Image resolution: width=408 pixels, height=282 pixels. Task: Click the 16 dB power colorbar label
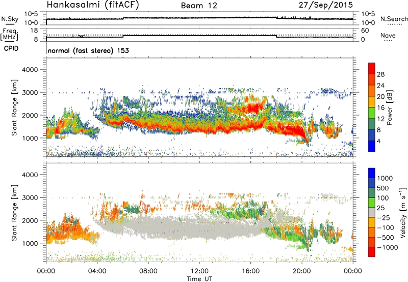(380, 108)
